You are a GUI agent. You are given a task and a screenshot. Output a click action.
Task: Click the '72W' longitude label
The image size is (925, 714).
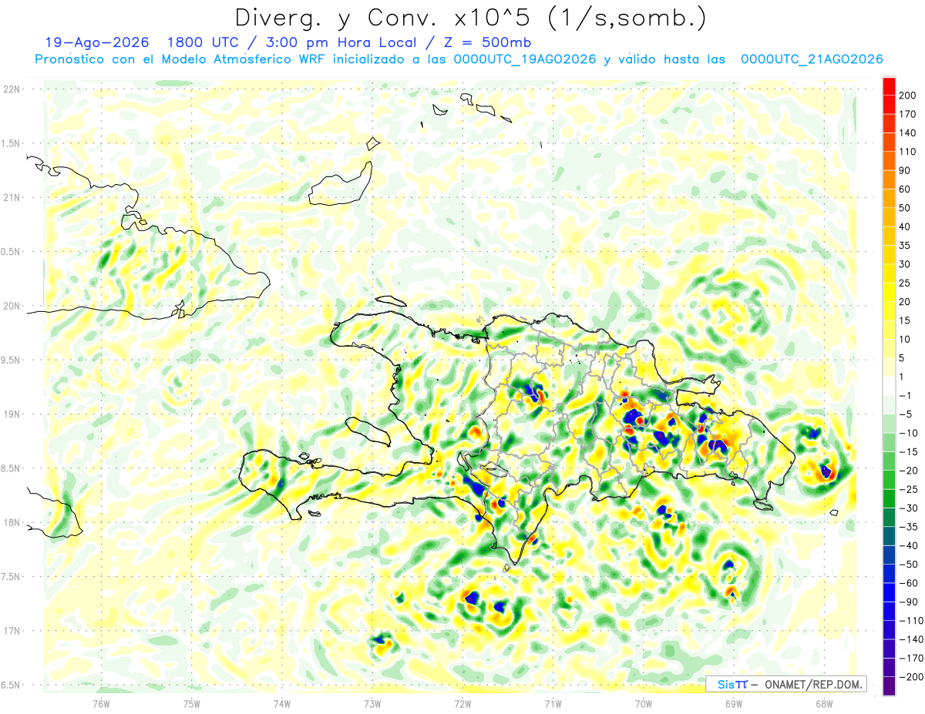pyautogui.click(x=462, y=703)
